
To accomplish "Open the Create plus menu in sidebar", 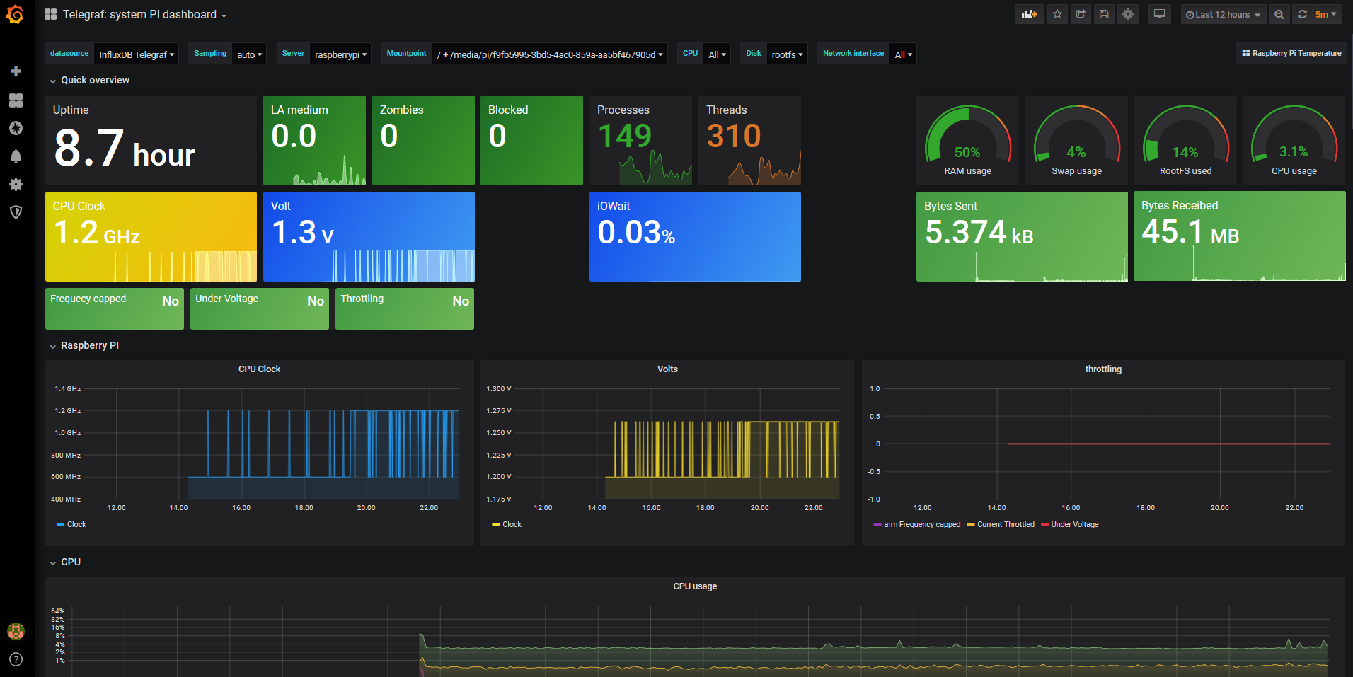I will point(16,71).
